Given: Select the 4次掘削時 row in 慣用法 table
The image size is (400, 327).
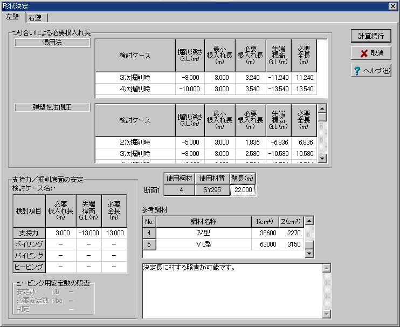Looking at the screenshot, I should point(135,89).
